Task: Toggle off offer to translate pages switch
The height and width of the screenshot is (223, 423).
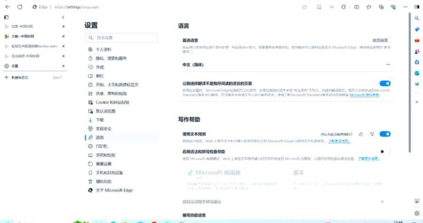Action: coord(385,83)
